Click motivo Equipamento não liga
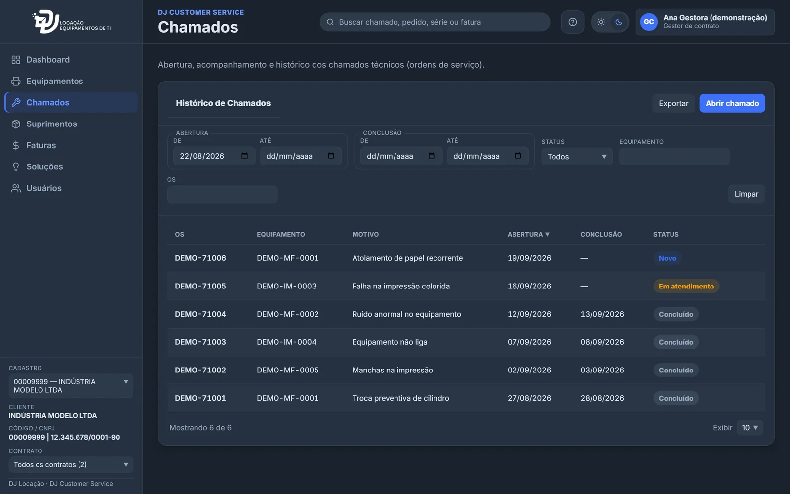 coord(390,342)
